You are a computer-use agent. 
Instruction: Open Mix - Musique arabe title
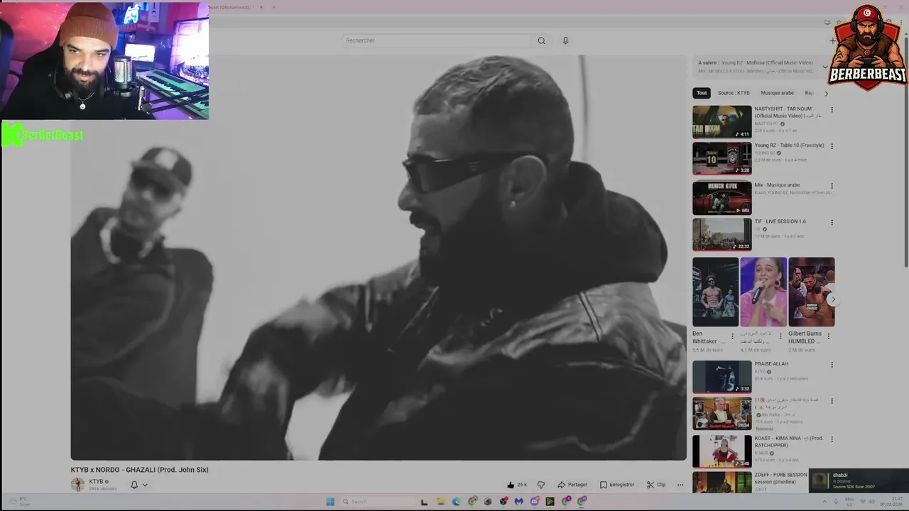777,185
